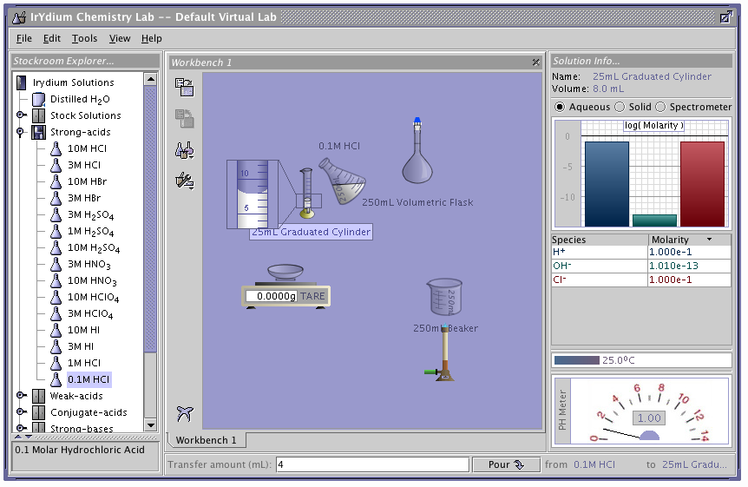Click the stockroom vertical scrollbar thumb
This screenshot has height=487, width=748.
pyautogui.click(x=150, y=219)
